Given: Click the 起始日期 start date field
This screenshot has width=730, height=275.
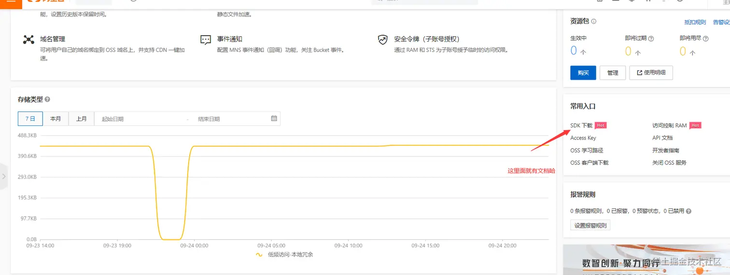Looking at the screenshot, I should click(x=140, y=119).
